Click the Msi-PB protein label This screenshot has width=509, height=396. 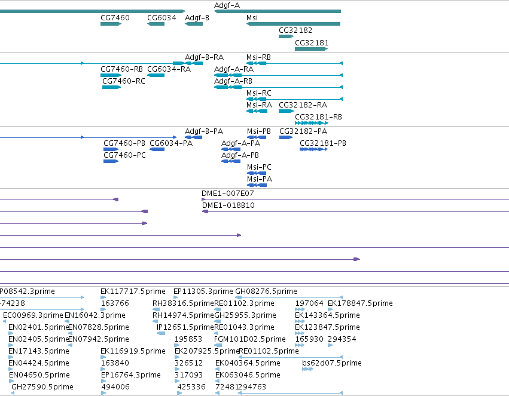pos(259,131)
